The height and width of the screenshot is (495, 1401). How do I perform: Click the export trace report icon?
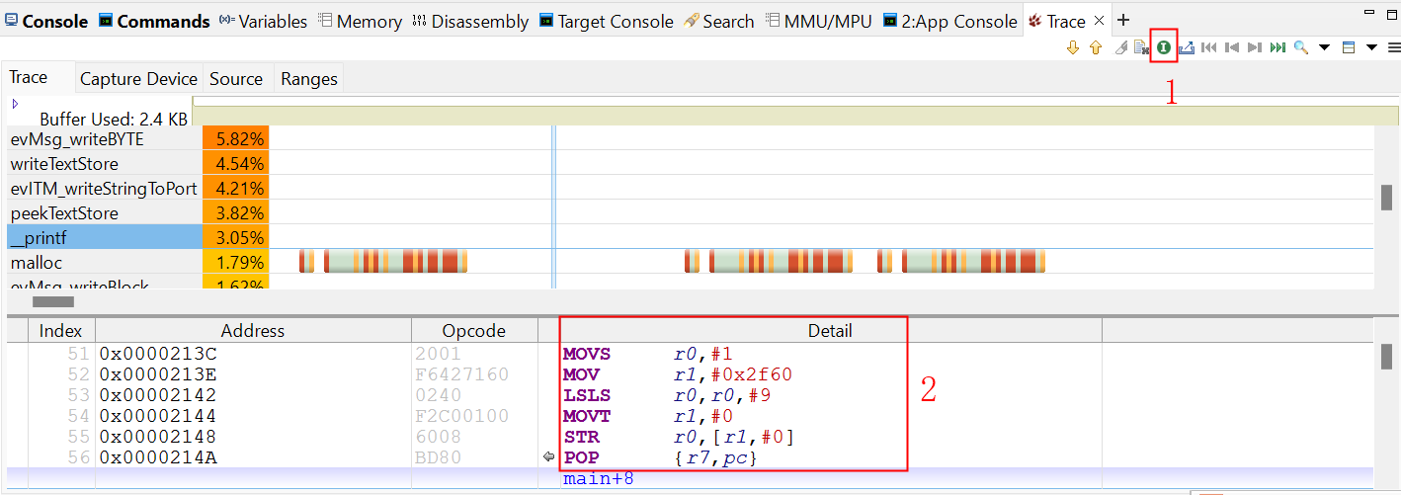(x=1187, y=47)
